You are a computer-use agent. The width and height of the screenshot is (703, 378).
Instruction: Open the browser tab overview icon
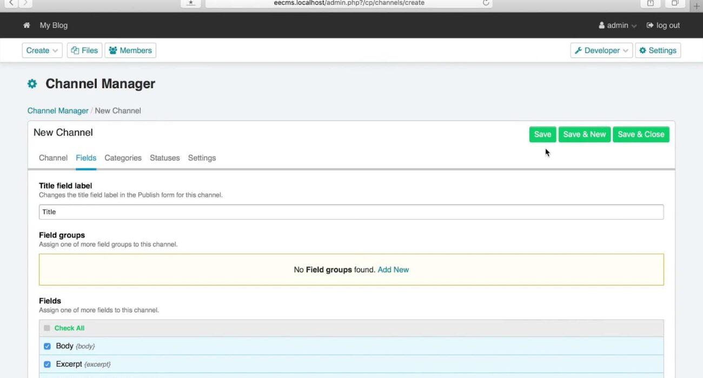point(675,3)
